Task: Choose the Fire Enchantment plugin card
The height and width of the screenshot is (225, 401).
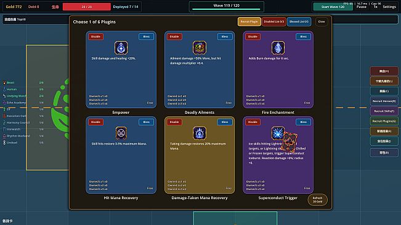Action: (x=278, y=69)
